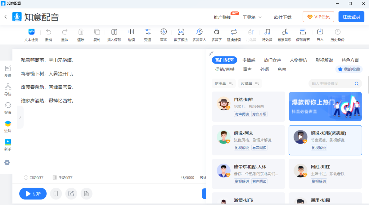369x205 pixels.
Task: Click the 输入主播关键词 search field
Action: 332,83
